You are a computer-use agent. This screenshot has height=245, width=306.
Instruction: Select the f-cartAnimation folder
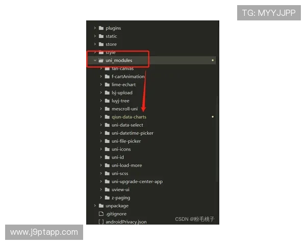tap(127, 77)
